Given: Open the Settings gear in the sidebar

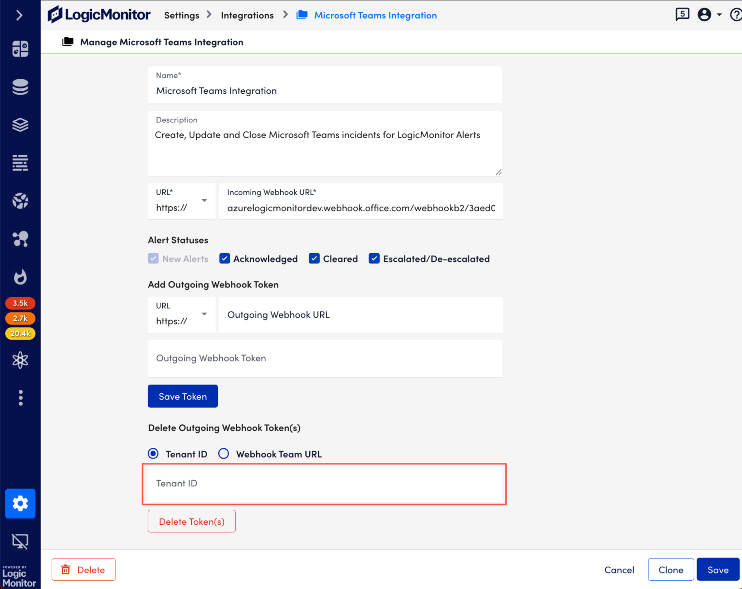Looking at the screenshot, I should tap(20, 503).
